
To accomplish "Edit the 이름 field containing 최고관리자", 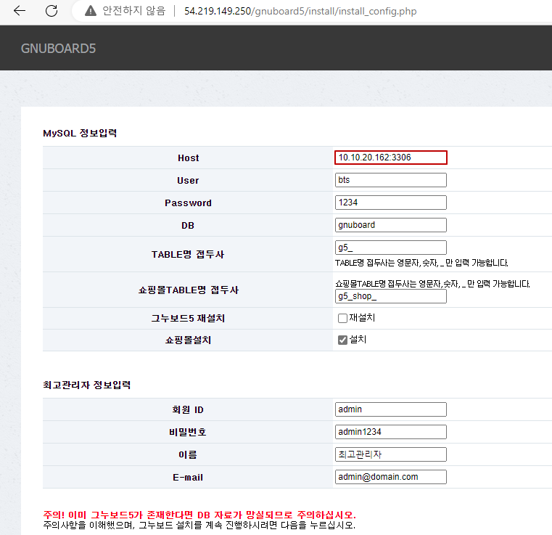I will [x=391, y=454].
